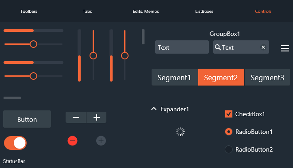Focus the plain Text input field
293x168 pixels.
pos(182,47)
